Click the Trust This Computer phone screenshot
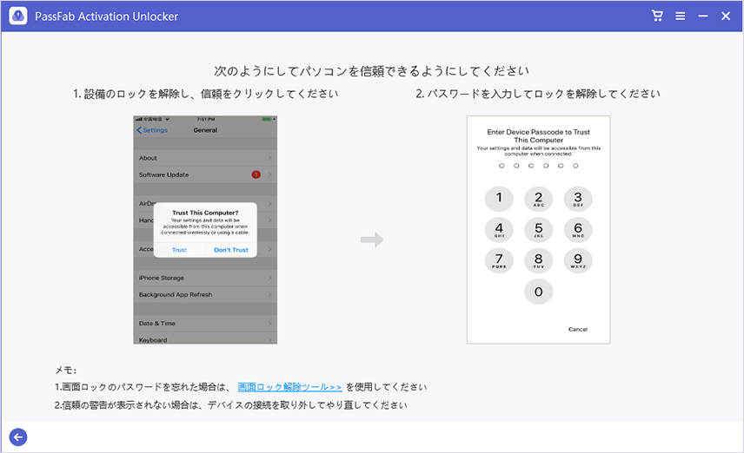This screenshot has height=453, width=744. coord(205,230)
